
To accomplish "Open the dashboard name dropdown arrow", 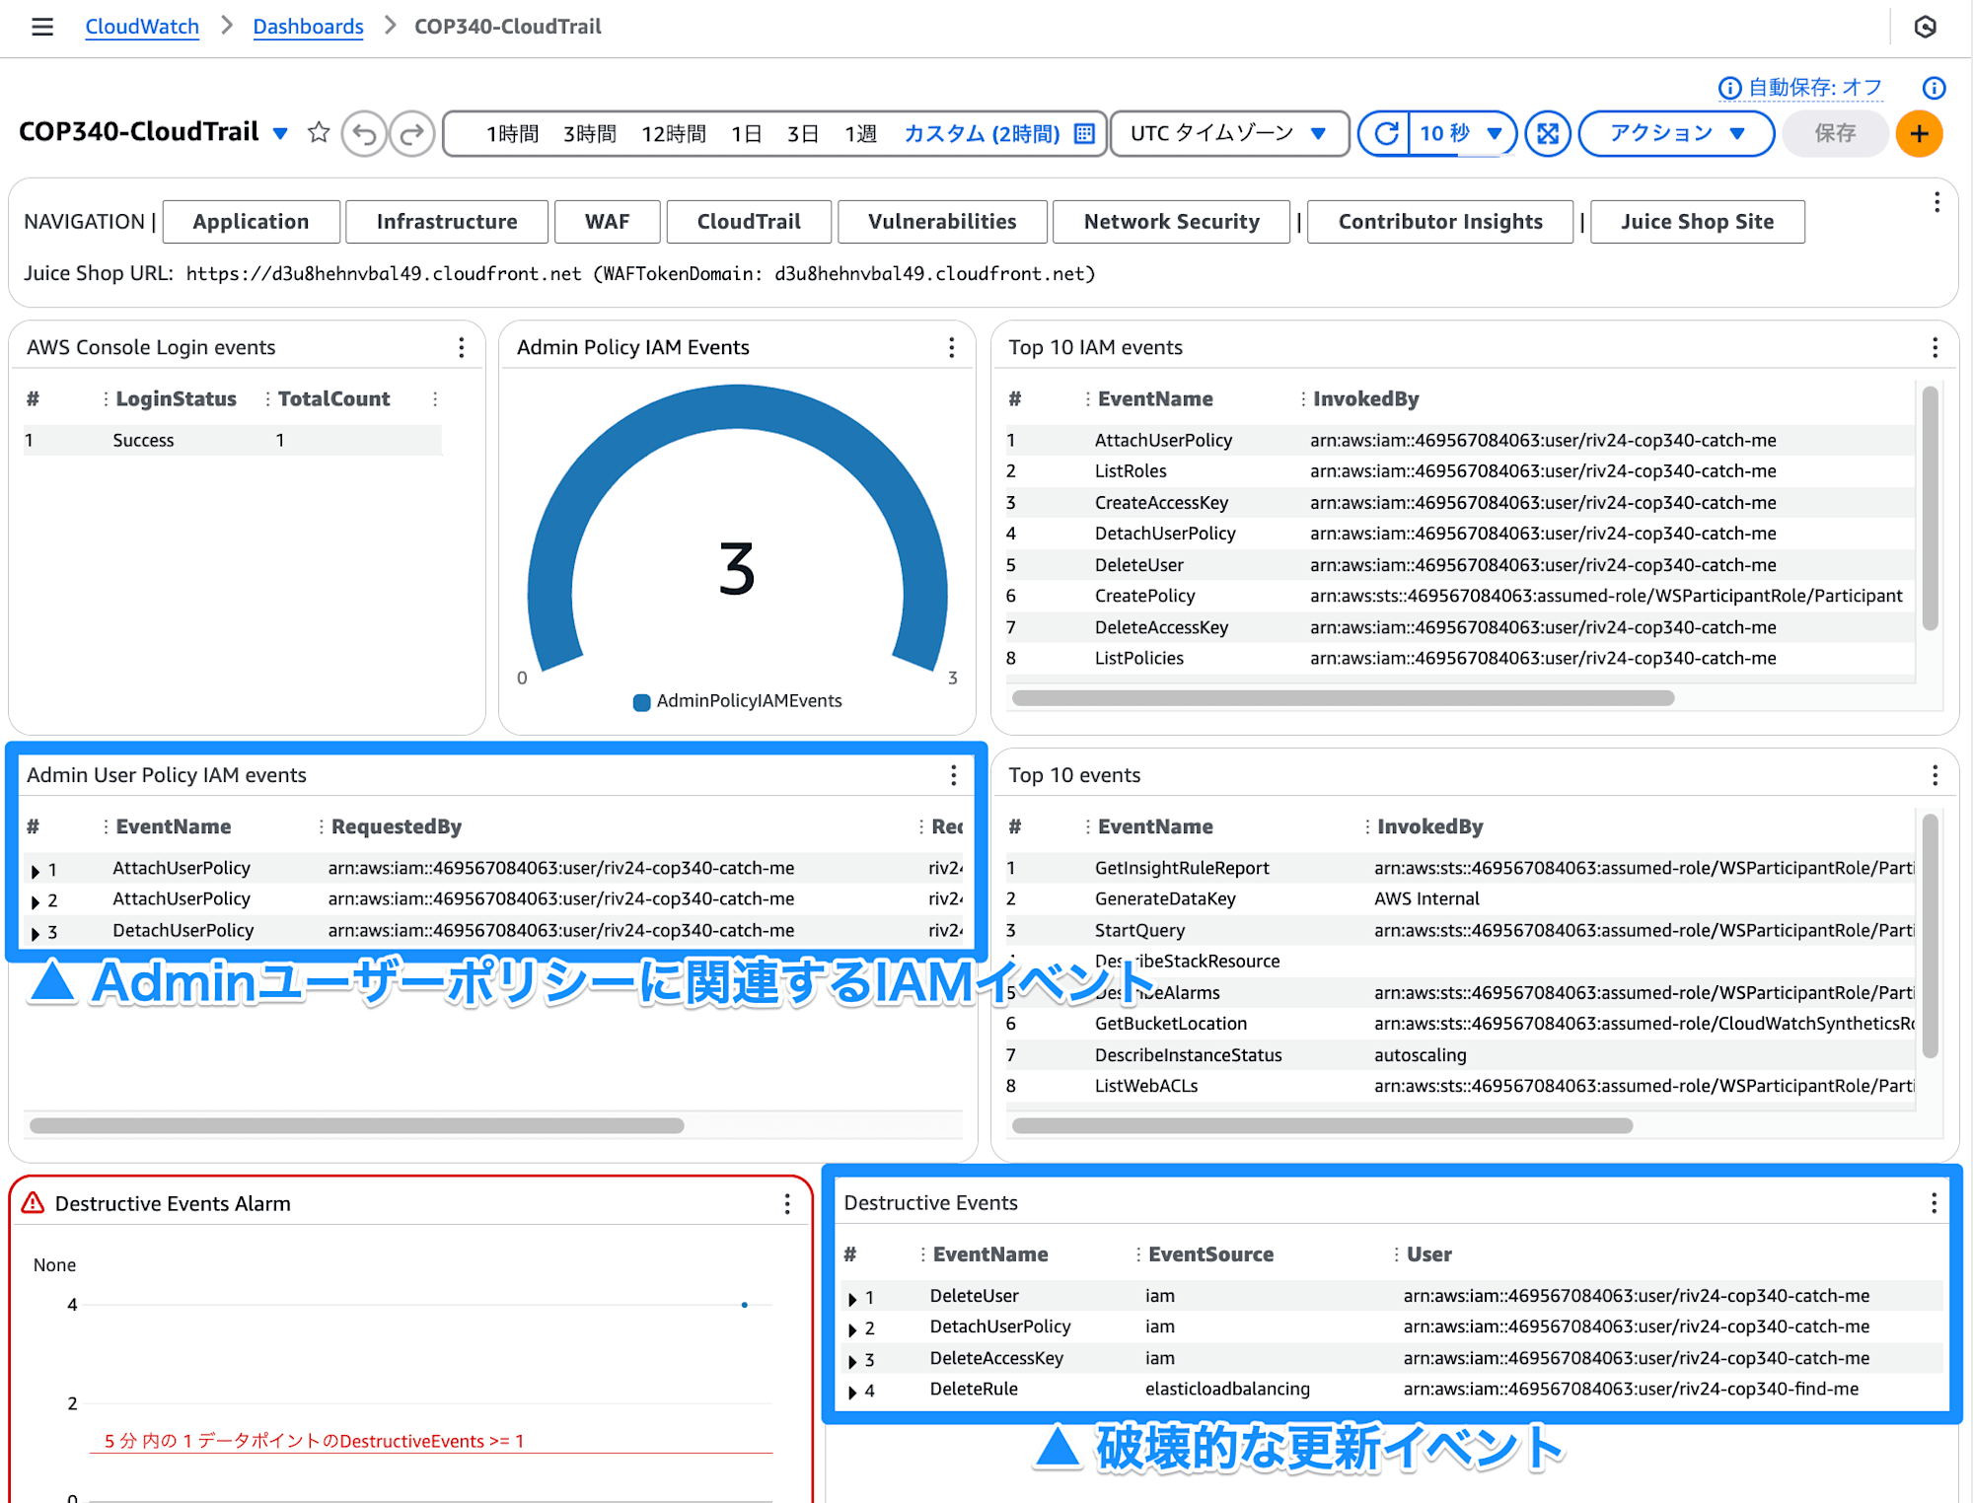I will pyautogui.click(x=280, y=133).
